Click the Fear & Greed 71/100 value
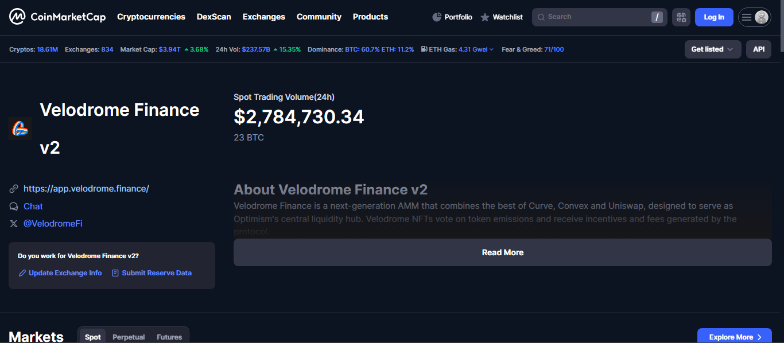This screenshot has height=343, width=784. [x=554, y=49]
